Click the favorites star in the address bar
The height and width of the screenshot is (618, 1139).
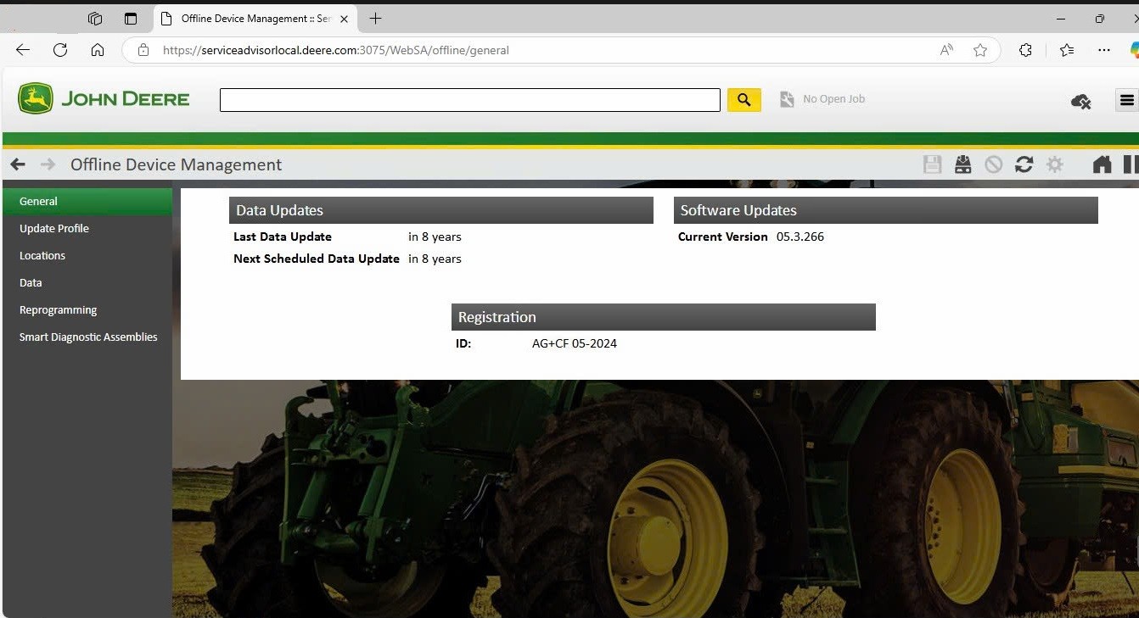coord(980,50)
